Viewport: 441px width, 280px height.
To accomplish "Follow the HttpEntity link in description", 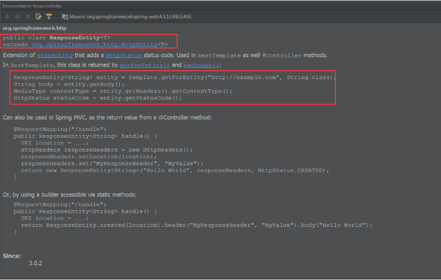I will pos(55,56).
